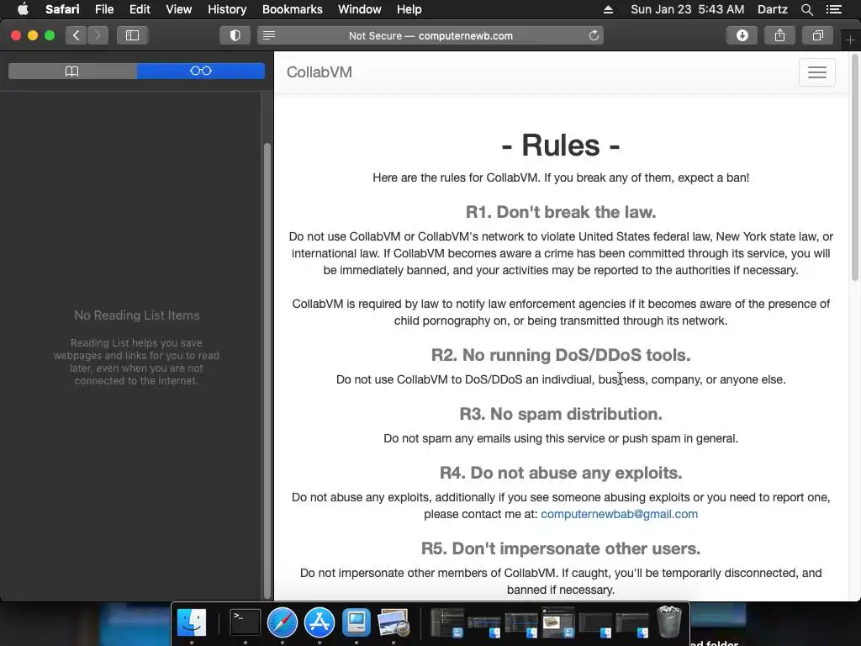The height and width of the screenshot is (646, 861).
Task: Click heading 'R4. Do not abuse any exploits.'
Action: click(561, 473)
